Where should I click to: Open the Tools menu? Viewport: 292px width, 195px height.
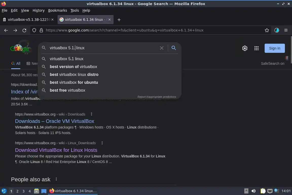tap(75, 10)
